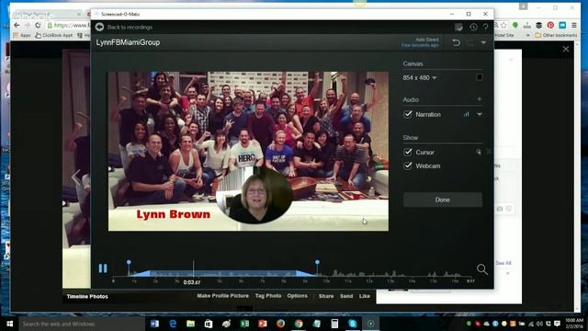Image resolution: width=588 pixels, height=331 pixels.
Task: Reload the Chrome page
Action: (x=38, y=25)
